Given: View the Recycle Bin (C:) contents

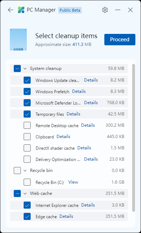Looking at the screenshot, I should coord(73,182).
